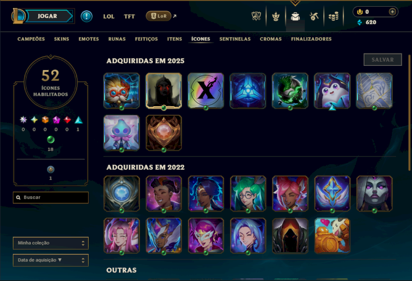Click the blue notification alert icon

(87, 16)
